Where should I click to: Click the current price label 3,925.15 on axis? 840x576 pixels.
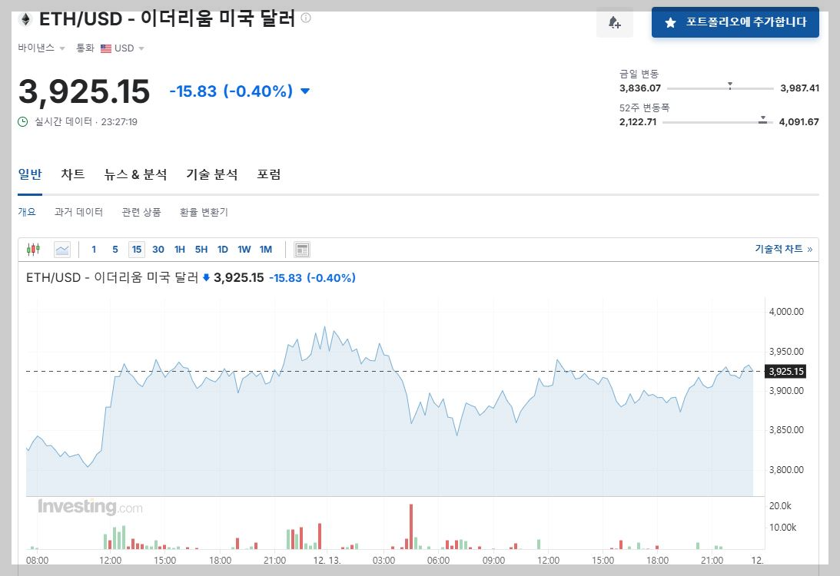786,372
